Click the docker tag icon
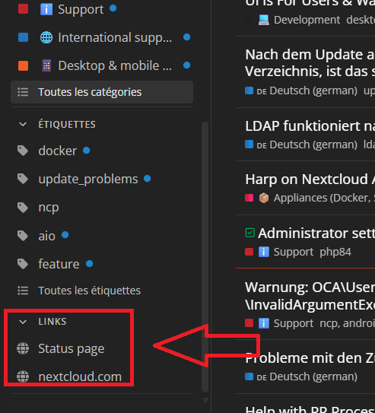Viewport: 375px width, 413px height. pyautogui.click(x=23, y=151)
